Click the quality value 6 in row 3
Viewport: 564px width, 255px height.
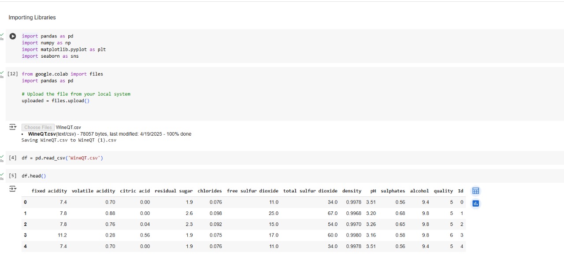pos(451,235)
